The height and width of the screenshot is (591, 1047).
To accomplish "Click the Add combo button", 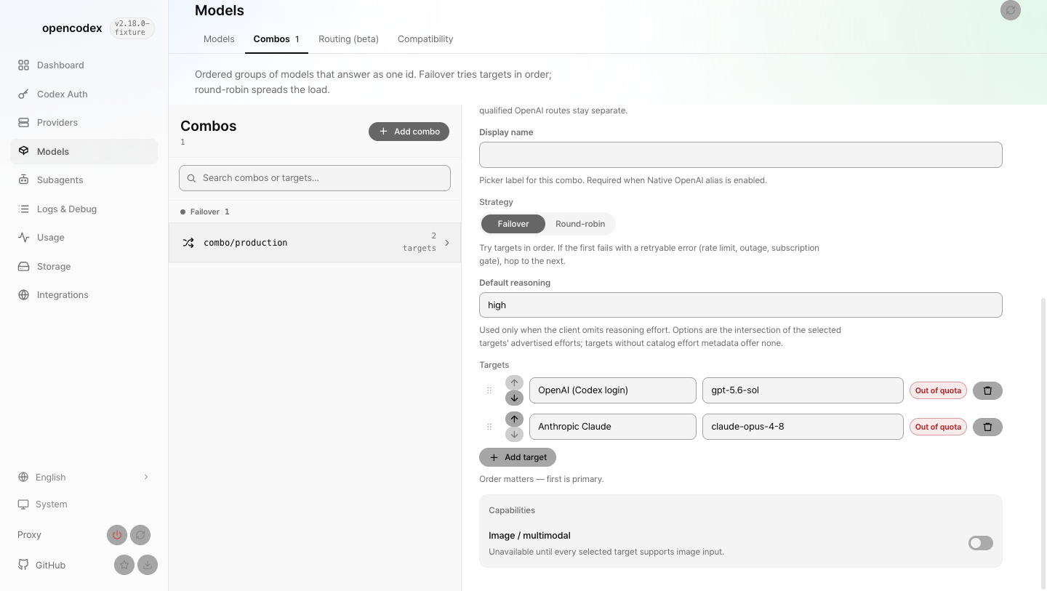I will coord(409,132).
